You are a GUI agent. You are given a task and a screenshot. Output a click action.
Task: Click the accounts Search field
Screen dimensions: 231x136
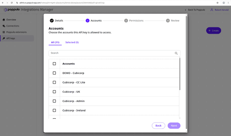114,53
